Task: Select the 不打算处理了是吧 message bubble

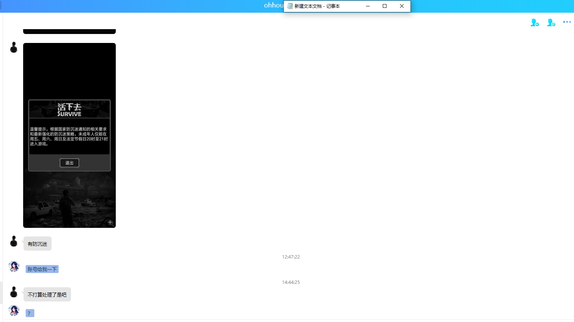Action: coord(47,294)
